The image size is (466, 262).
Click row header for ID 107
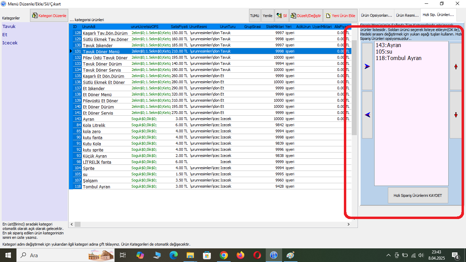(x=71, y=180)
